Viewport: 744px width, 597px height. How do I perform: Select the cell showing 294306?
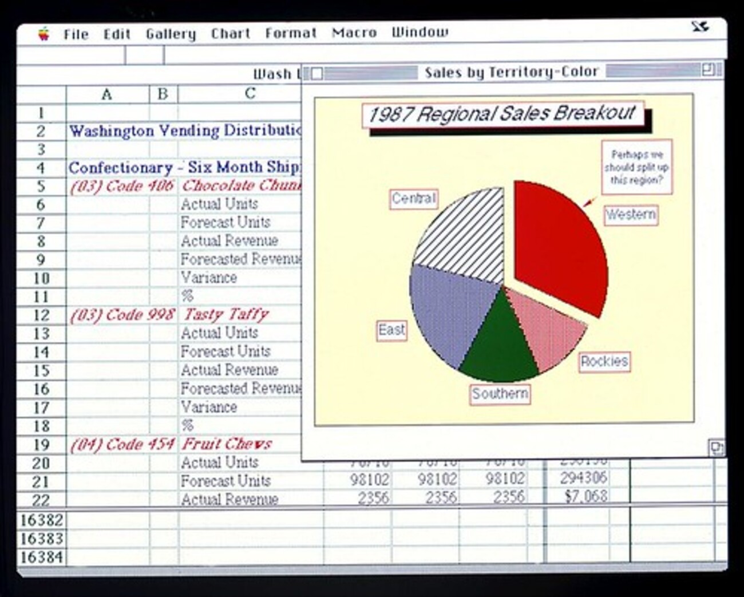(583, 478)
